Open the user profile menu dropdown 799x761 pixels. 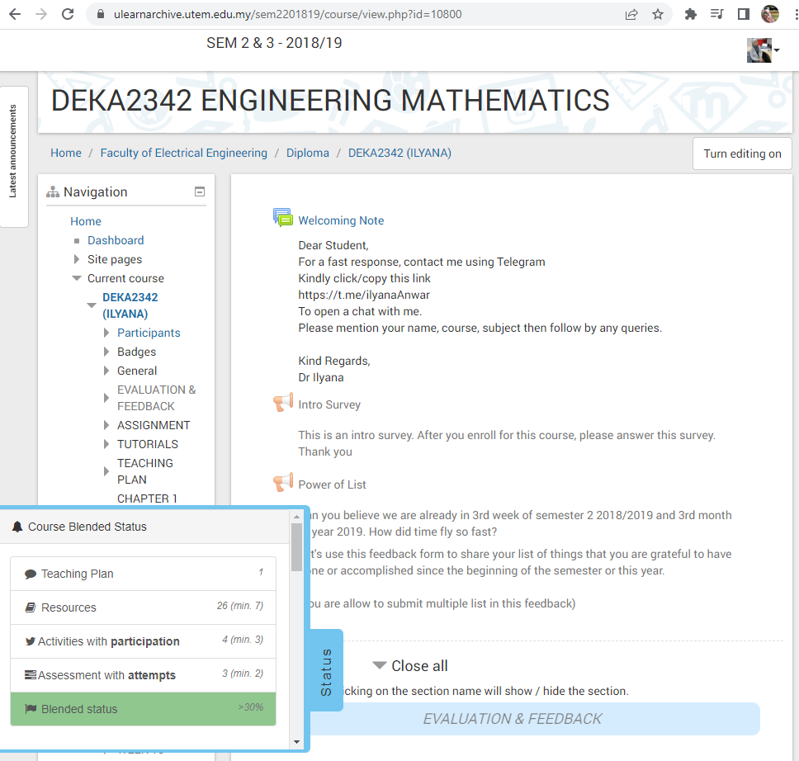(764, 51)
